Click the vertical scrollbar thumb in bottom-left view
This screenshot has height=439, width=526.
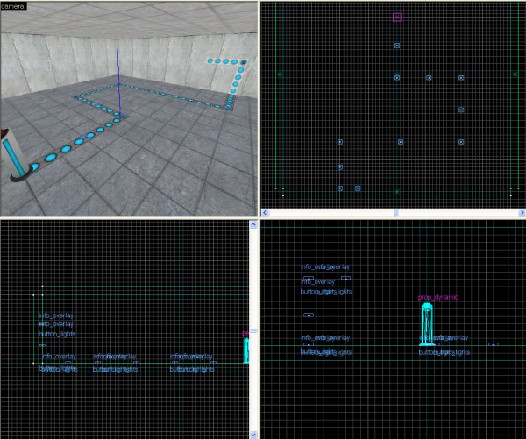[x=254, y=332]
